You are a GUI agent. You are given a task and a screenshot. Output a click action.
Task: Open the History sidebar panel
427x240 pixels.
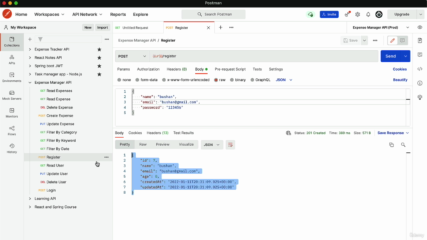pyautogui.click(x=12, y=149)
